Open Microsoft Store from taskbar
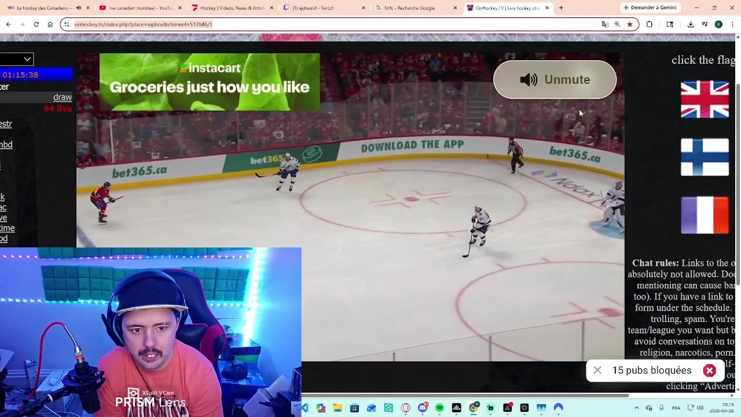The width and height of the screenshot is (741, 417). pos(354,408)
